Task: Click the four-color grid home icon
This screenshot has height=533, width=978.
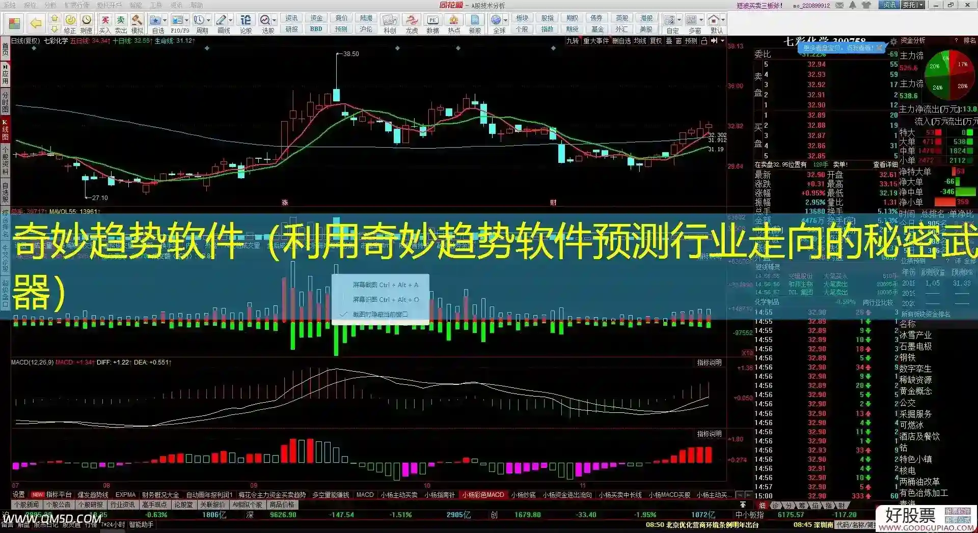Action: pos(14,23)
